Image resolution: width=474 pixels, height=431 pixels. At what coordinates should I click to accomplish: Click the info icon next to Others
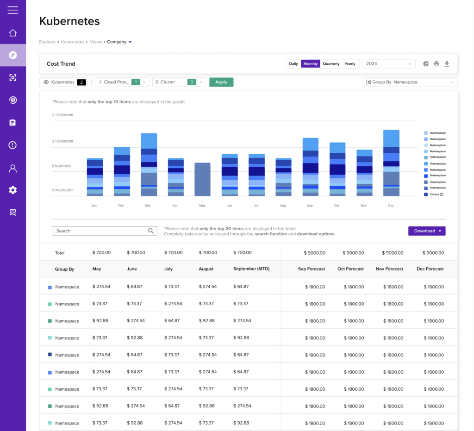pos(442,194)
